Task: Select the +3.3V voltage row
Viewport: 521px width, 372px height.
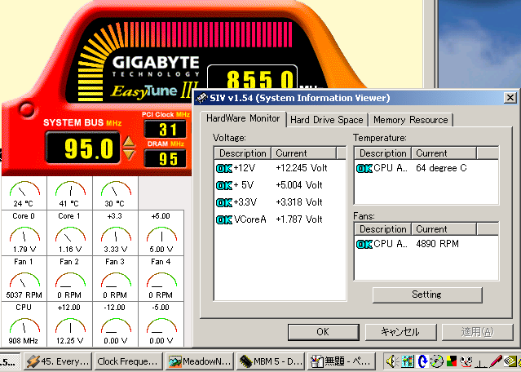Action: (280, 202)
